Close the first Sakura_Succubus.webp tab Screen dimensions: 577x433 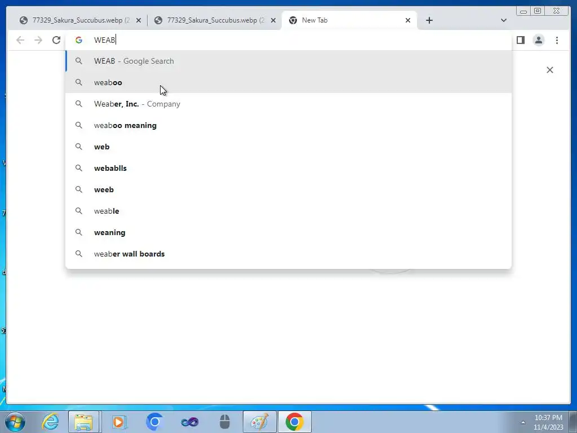tap(139, 21)
